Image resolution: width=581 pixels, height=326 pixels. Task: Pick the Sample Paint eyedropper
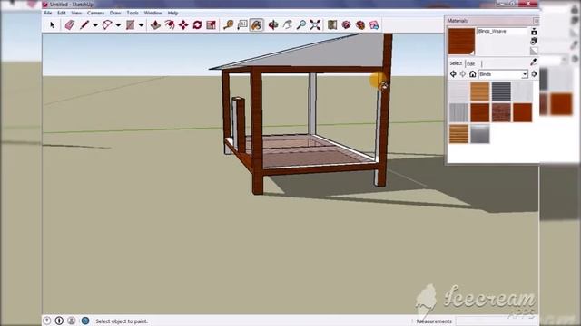tap(534, 62)
